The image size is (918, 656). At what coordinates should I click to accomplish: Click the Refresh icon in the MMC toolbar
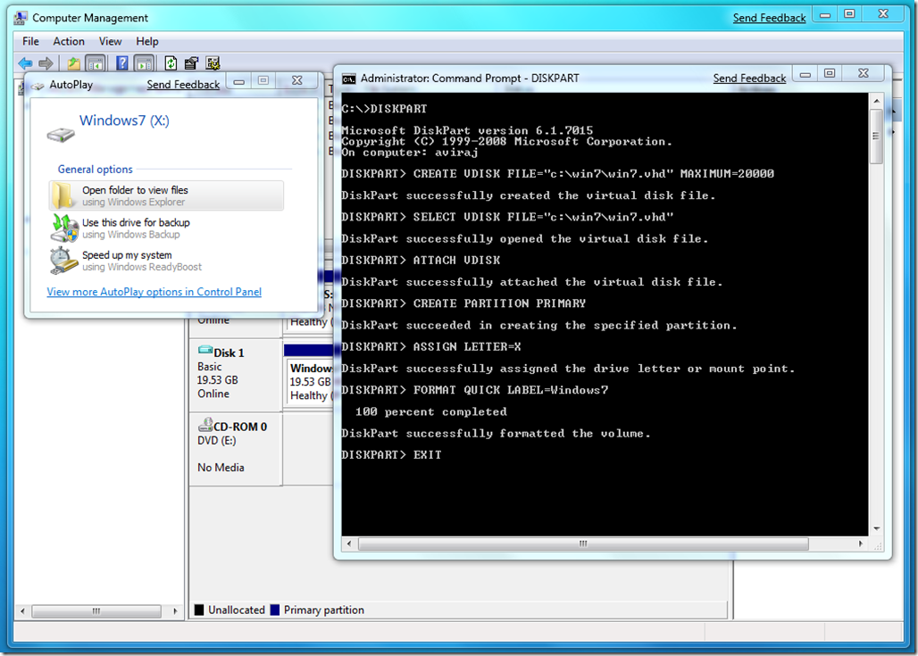point(170,62)
